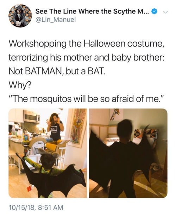Click the geometric patterned pillow in right photo
This screenshot has width=176, height=216.
pos(146,135)
